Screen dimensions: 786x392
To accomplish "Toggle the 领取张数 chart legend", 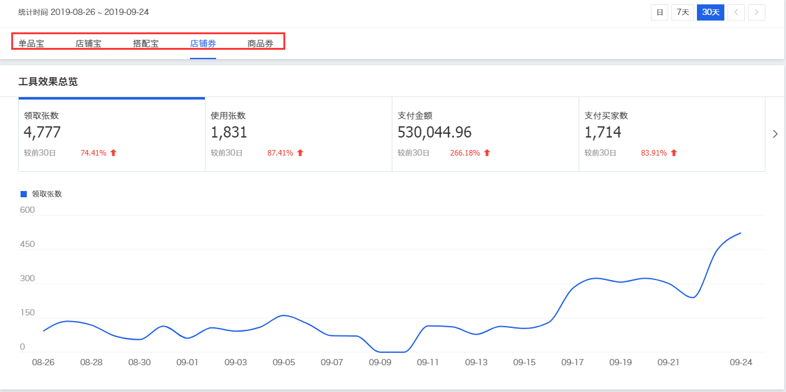I will (42, 194).
